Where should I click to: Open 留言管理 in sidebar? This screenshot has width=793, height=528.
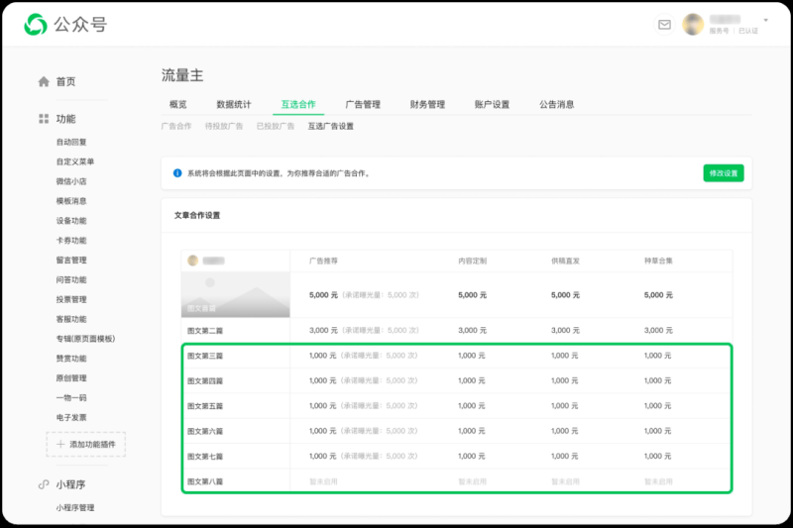point(71,261)
